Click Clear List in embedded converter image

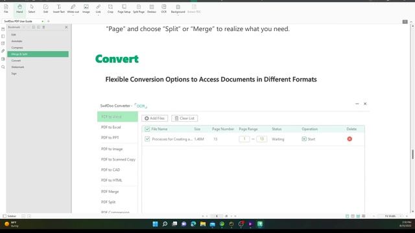pos(184,118)
